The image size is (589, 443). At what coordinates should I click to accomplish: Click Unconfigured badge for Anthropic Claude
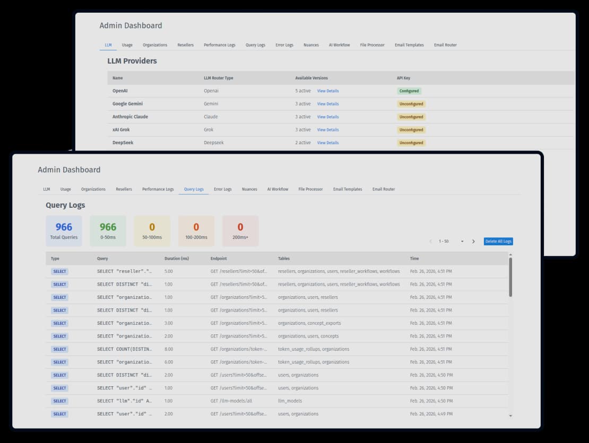pos(411,117)
